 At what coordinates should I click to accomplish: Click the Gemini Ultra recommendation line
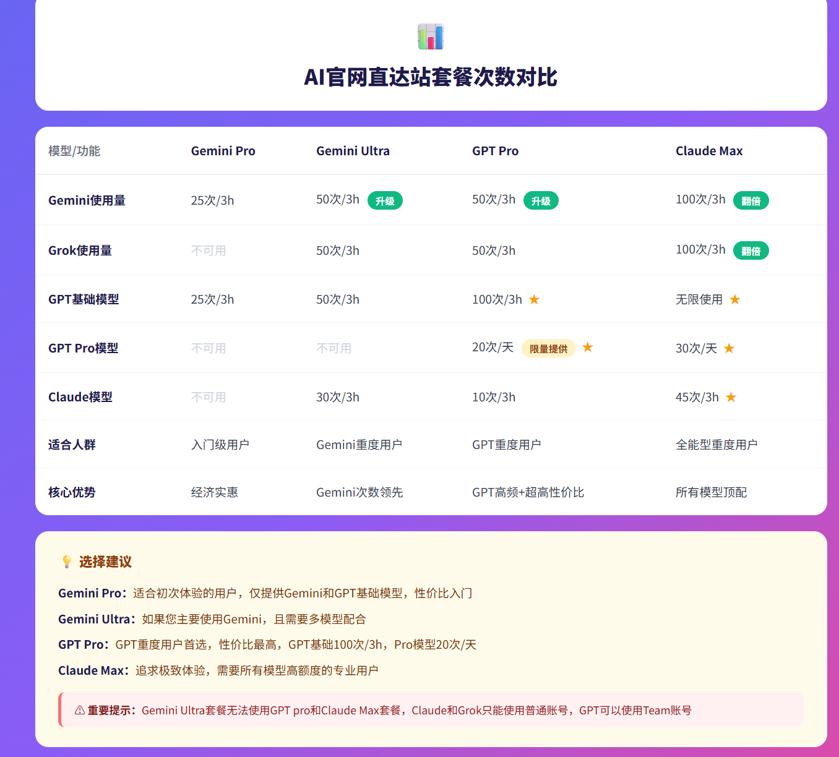pos(212,619)
